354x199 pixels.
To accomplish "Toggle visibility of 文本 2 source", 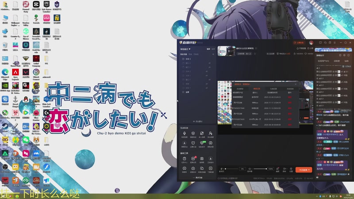I will (207, 71).
